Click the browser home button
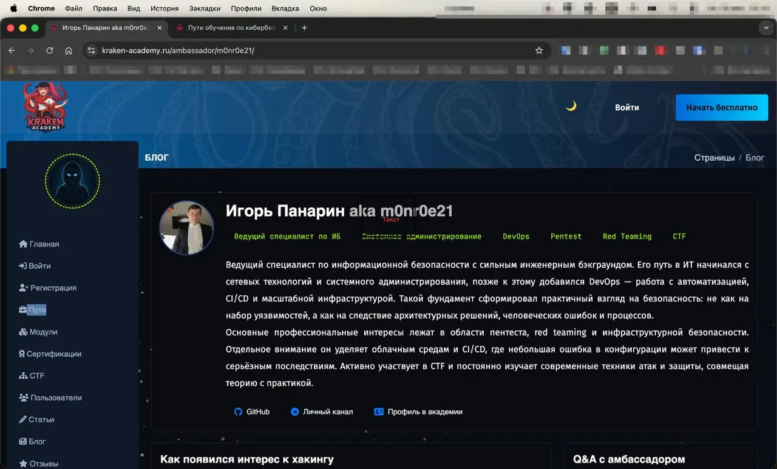Screen dimensions: 777x469 69,50
